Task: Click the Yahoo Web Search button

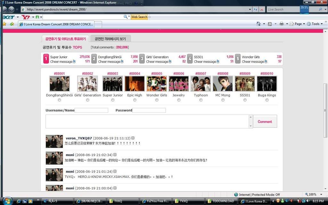Action: point(139,17)
